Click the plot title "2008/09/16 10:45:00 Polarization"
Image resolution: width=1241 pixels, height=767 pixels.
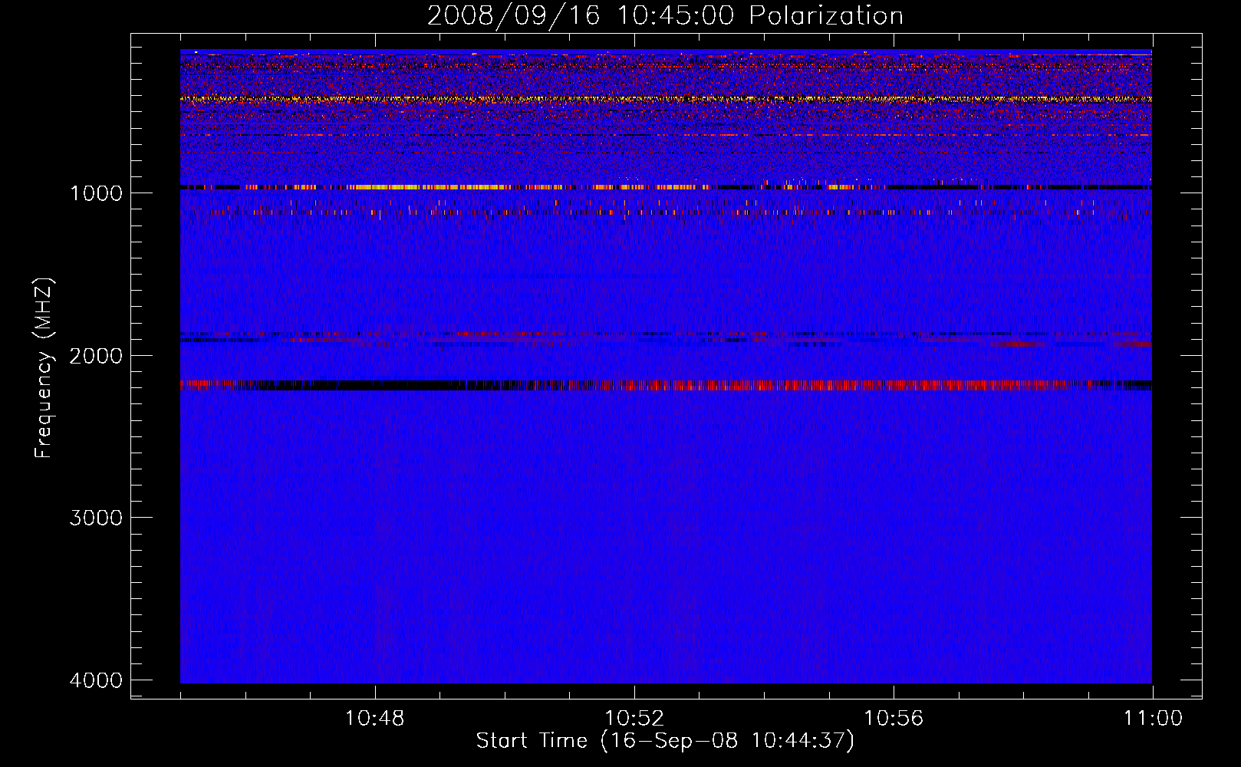click(x=665, y=15)
